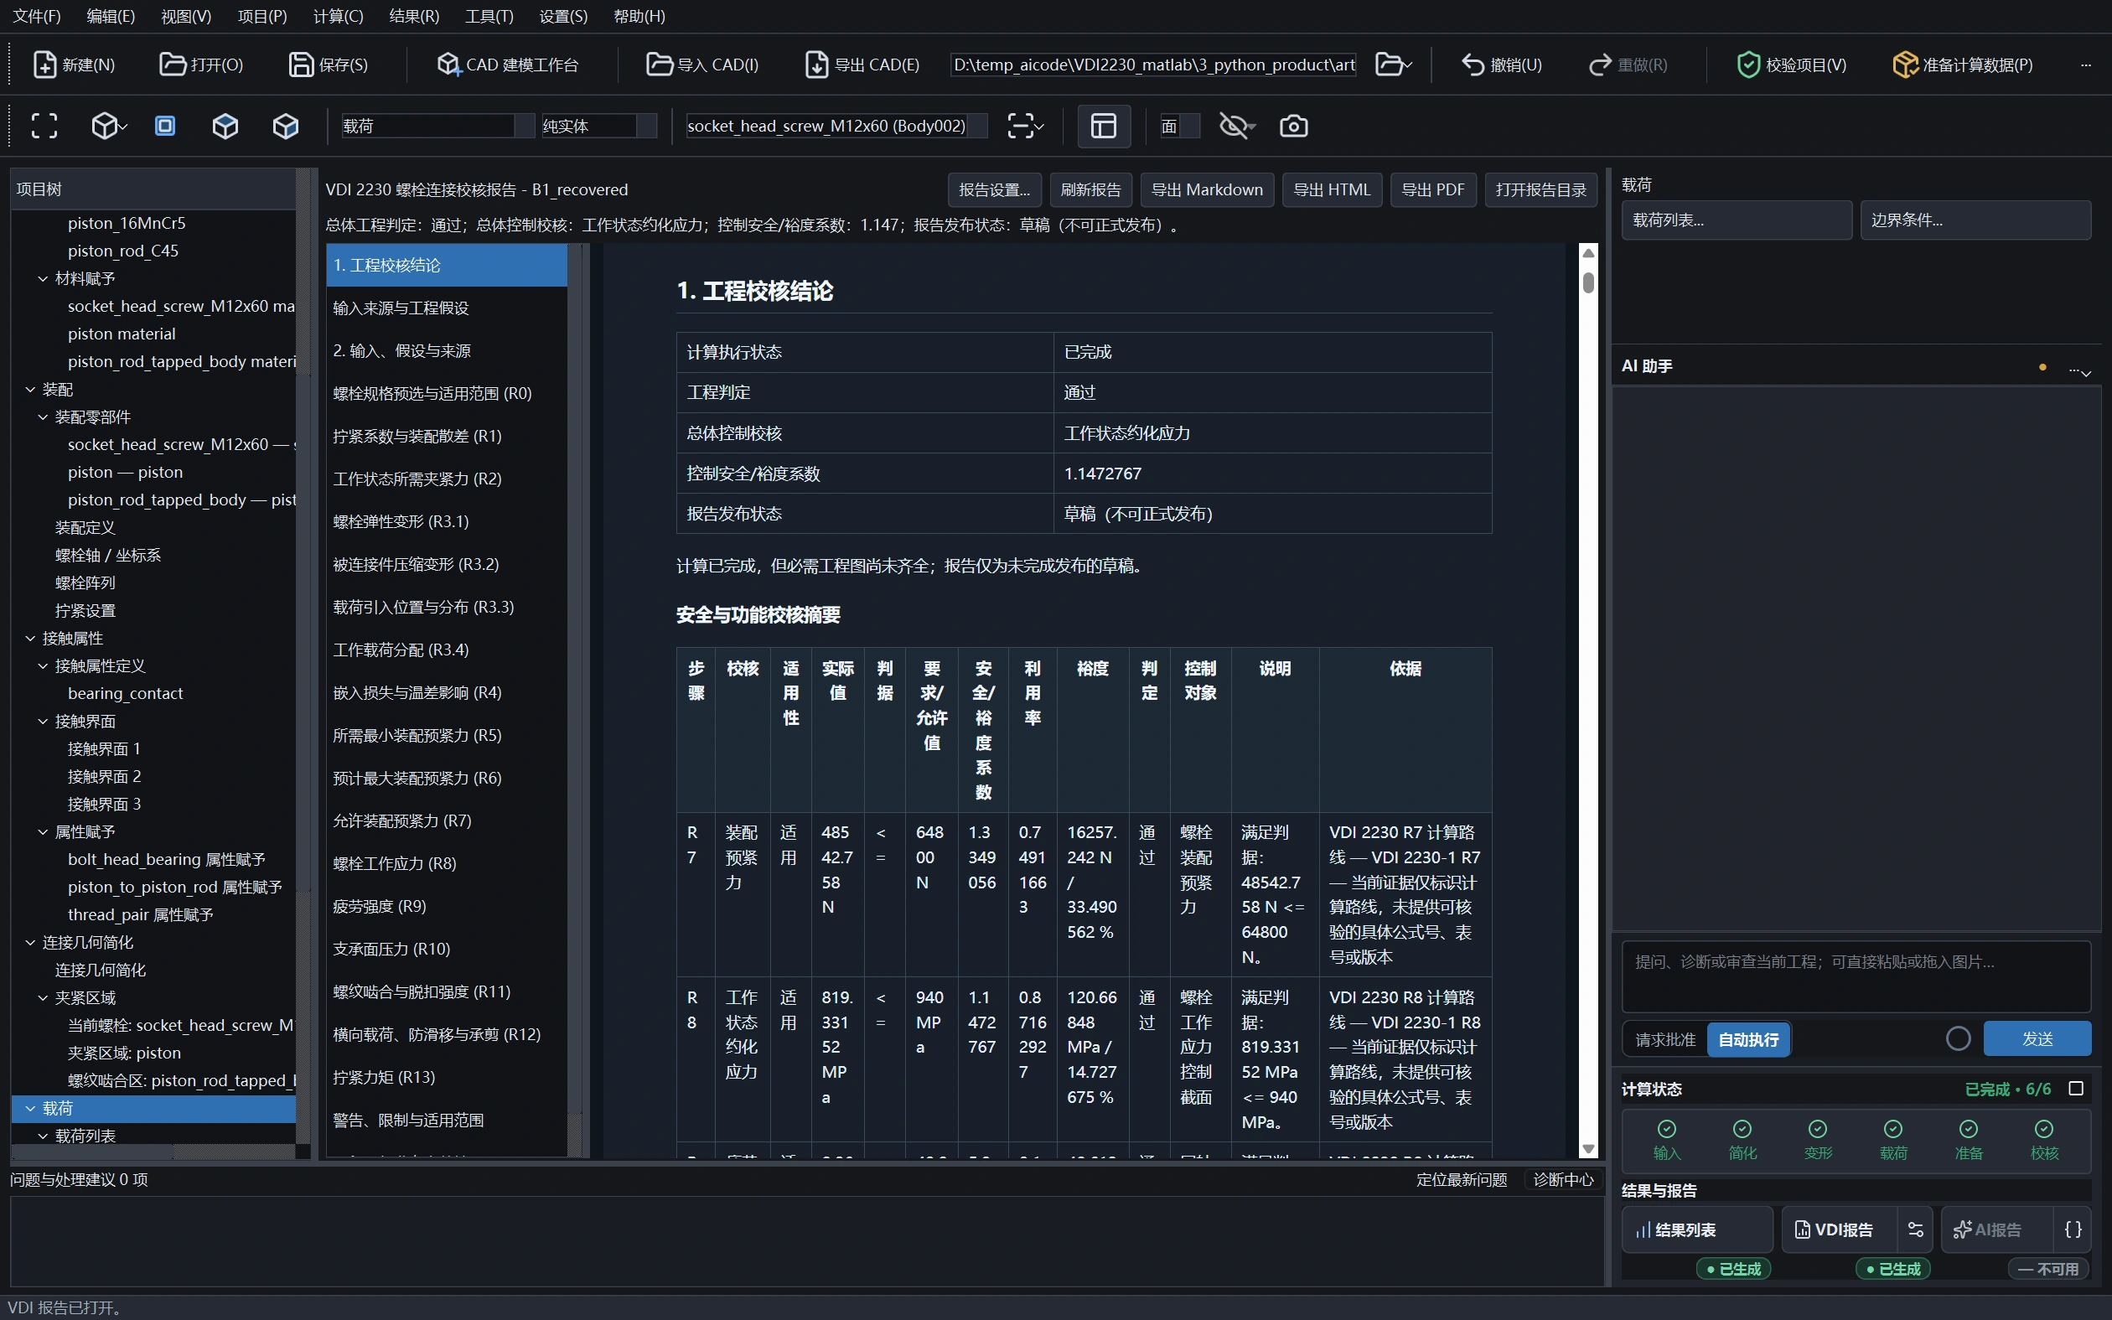Image resolution: width=2112 pixels, height=1320 pixels.
Task: Open the 纯实体 display mode dropdown
Action: 598,126
